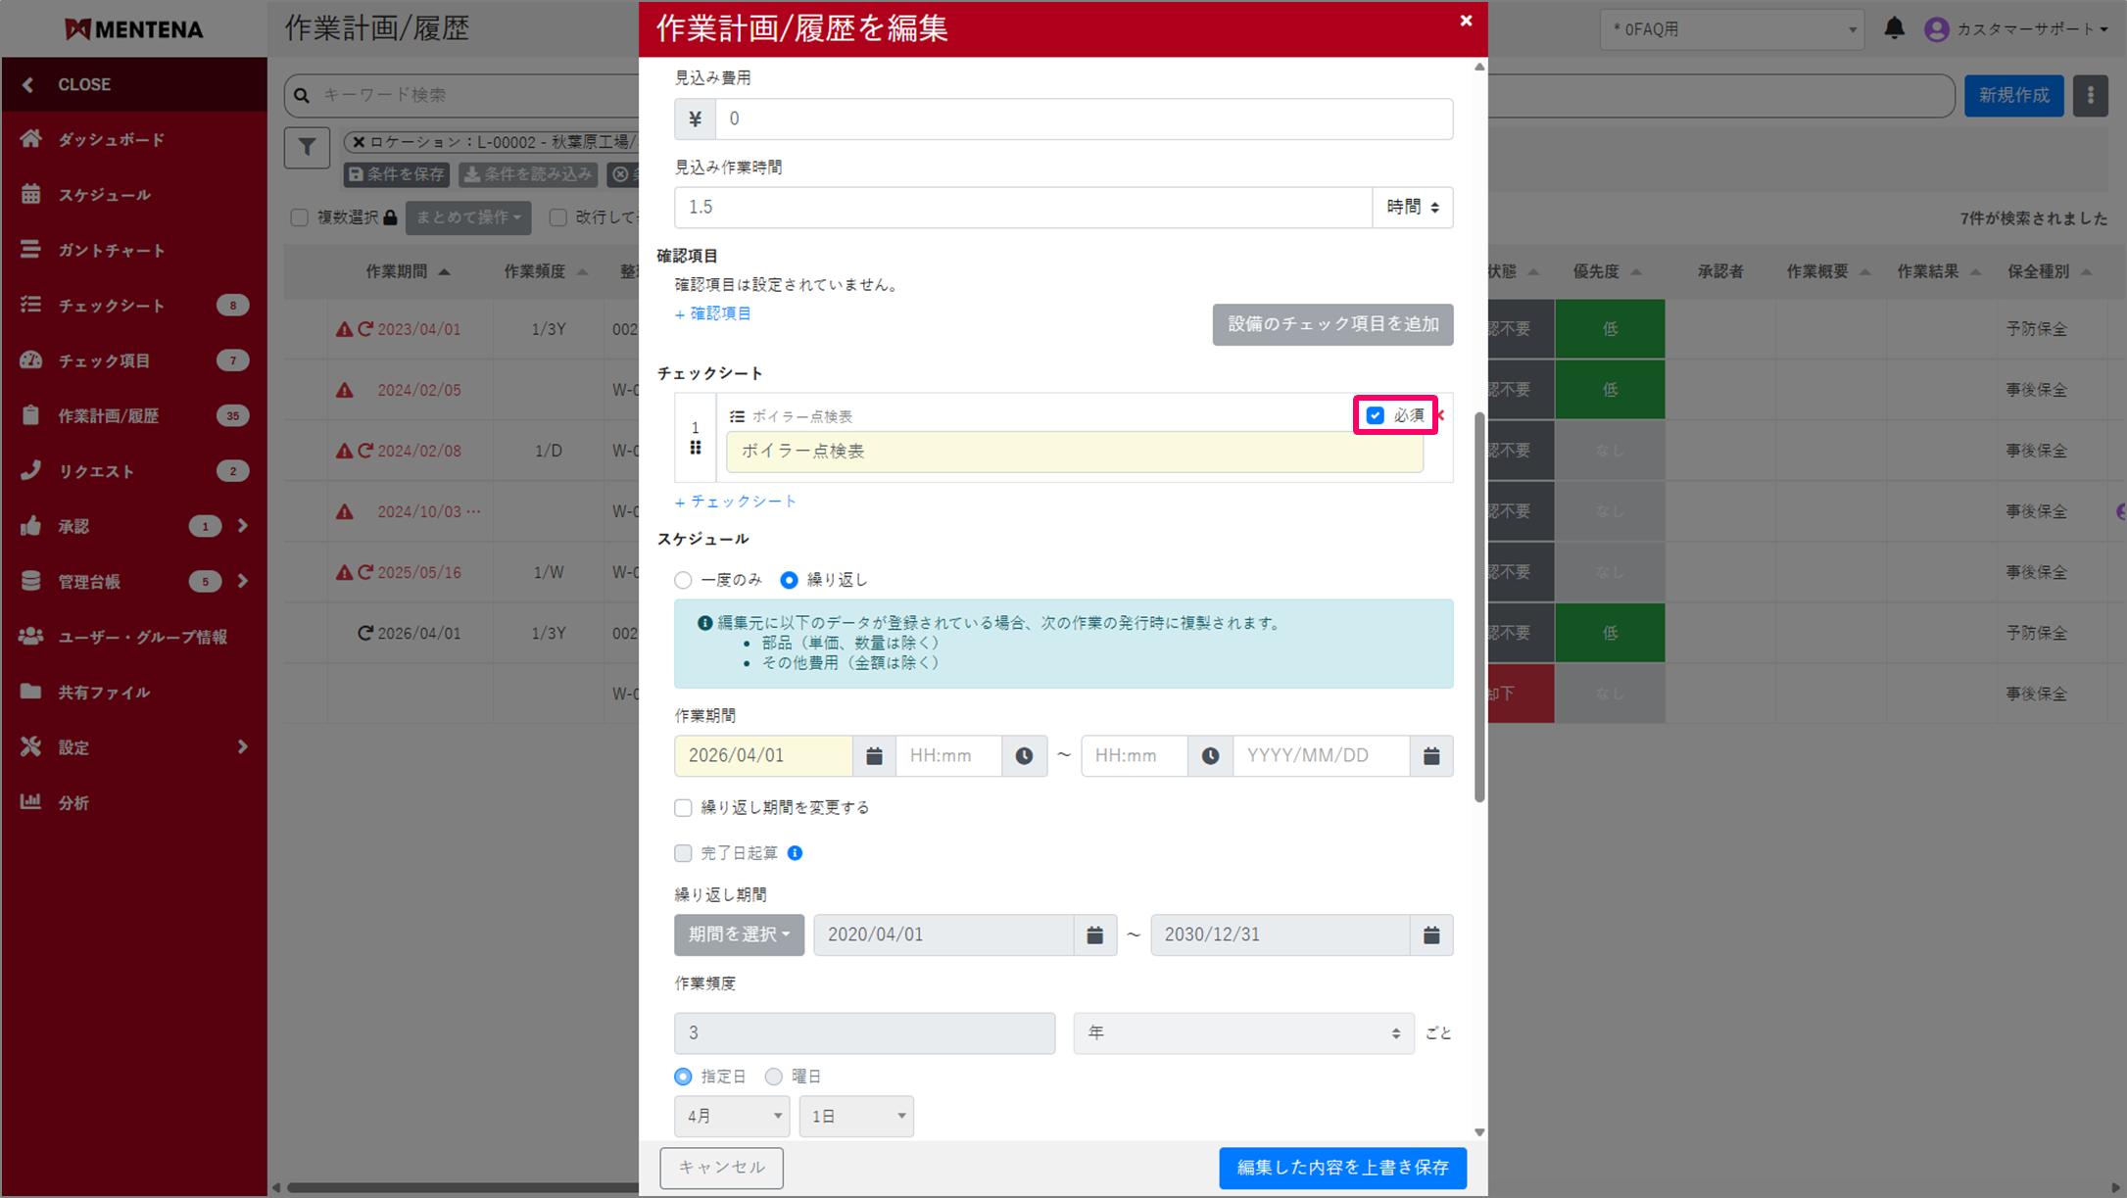Expand the 4月 month dropdown
This screenshot has height=1198, width=2127.
733,1117
